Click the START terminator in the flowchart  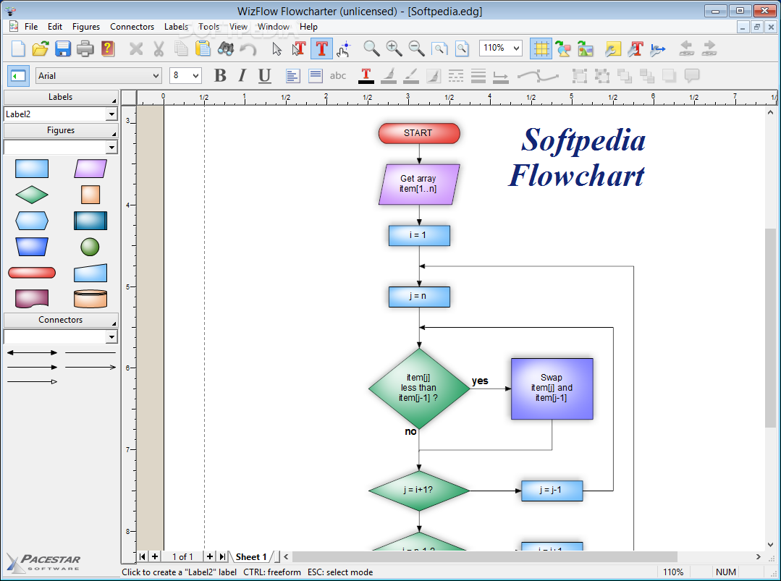point(419,133)
